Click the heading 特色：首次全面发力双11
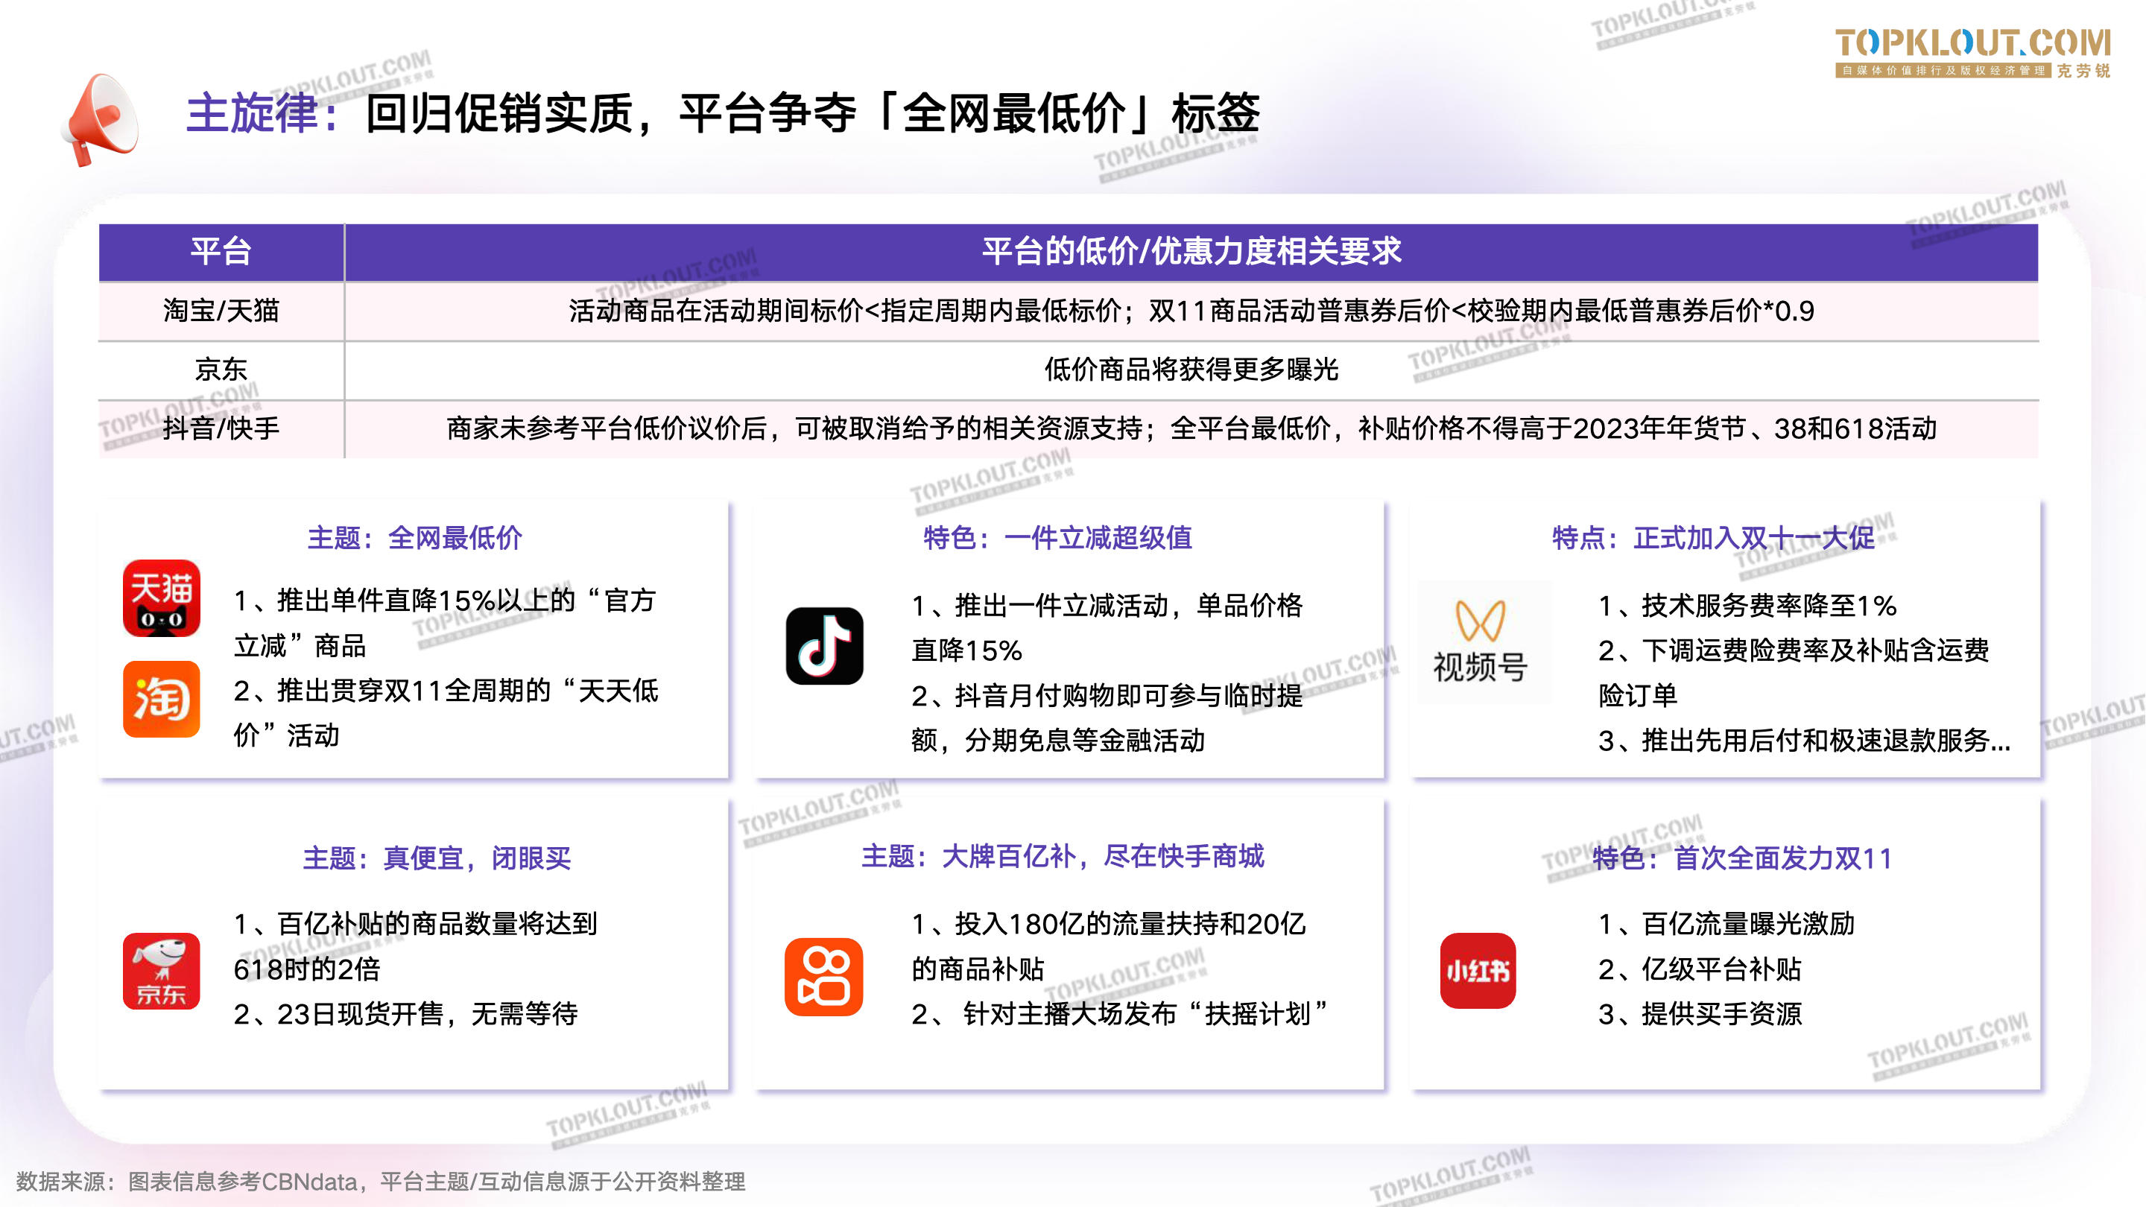This screenshot has width=2146, height=1207. 1742,858
